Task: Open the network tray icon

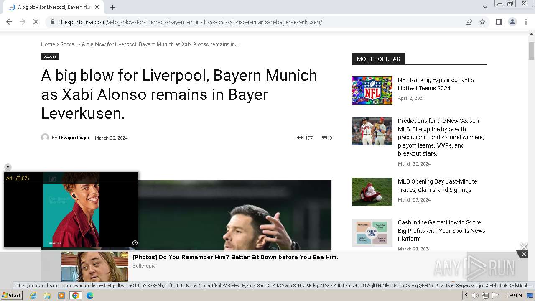Action: [x=485, y=296]
